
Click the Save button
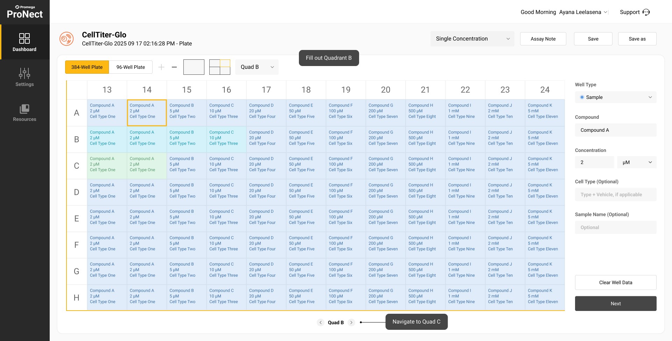[x=593, y=39]
